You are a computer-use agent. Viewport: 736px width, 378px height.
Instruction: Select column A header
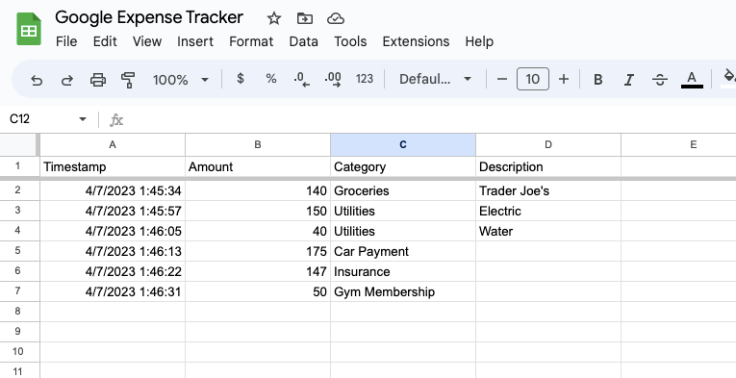(x=113, y=145)
